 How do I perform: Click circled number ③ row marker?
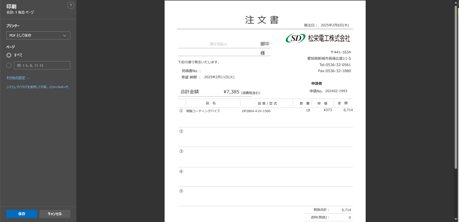pyautogui.click(x=181, y=151)
